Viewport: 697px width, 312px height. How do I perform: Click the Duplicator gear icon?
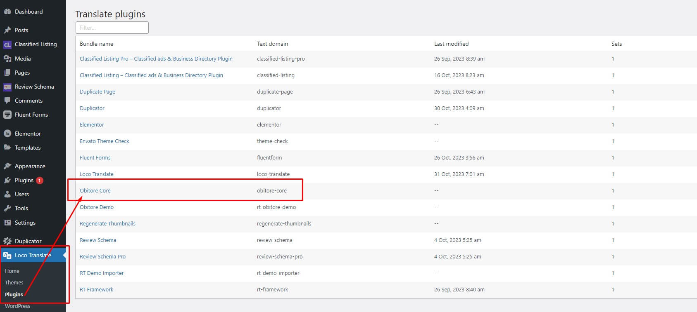tap(7, 241)
